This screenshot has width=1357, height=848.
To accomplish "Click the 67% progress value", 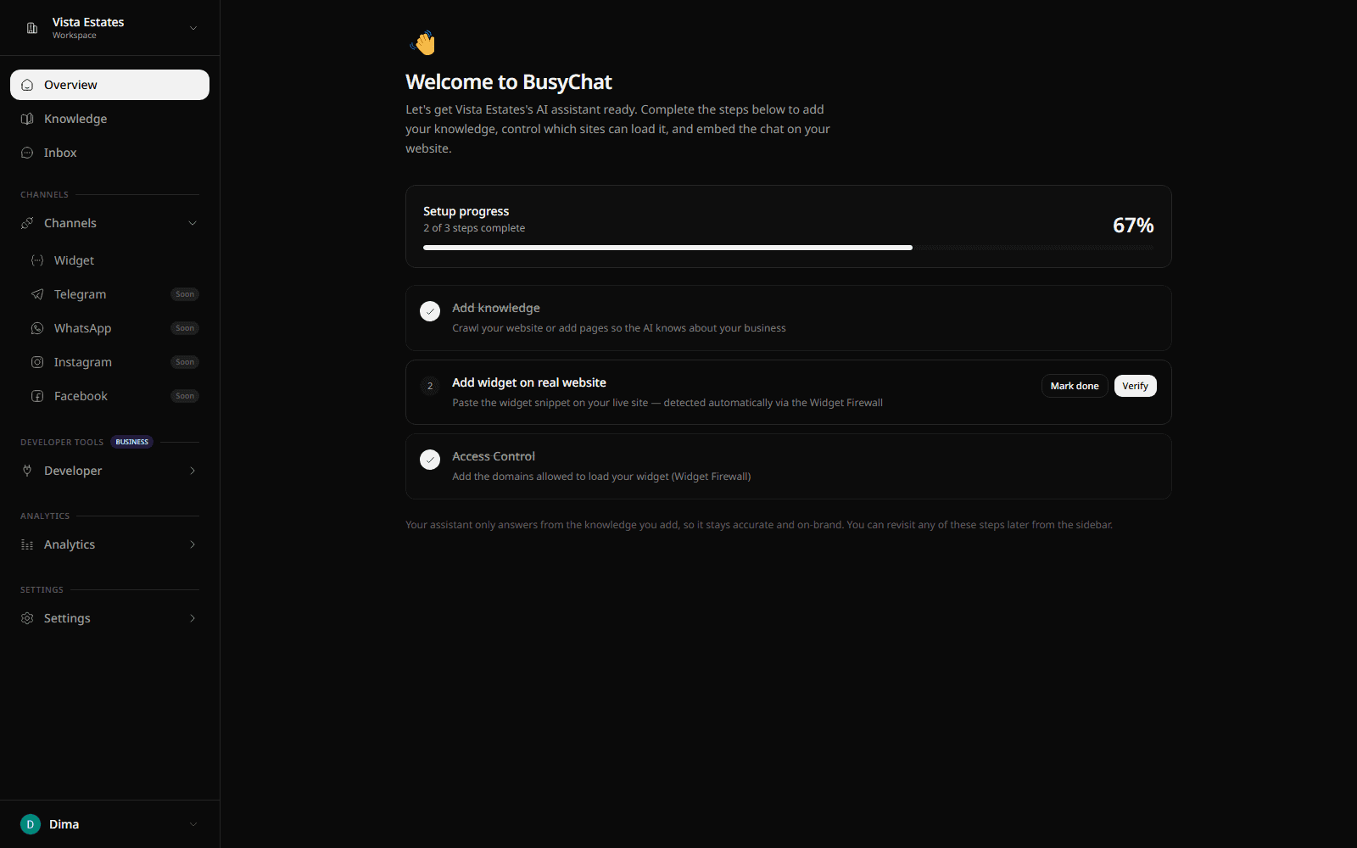I will (1133, 226).
